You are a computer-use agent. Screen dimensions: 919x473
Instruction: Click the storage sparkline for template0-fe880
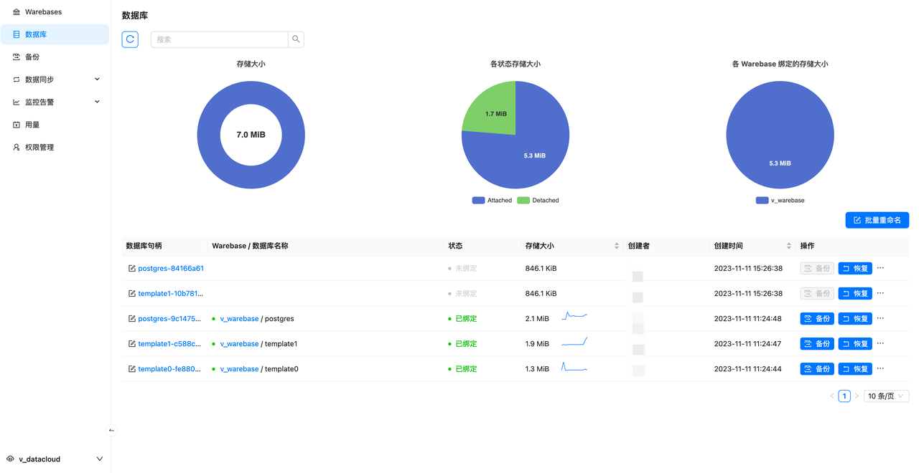[574, 366]
